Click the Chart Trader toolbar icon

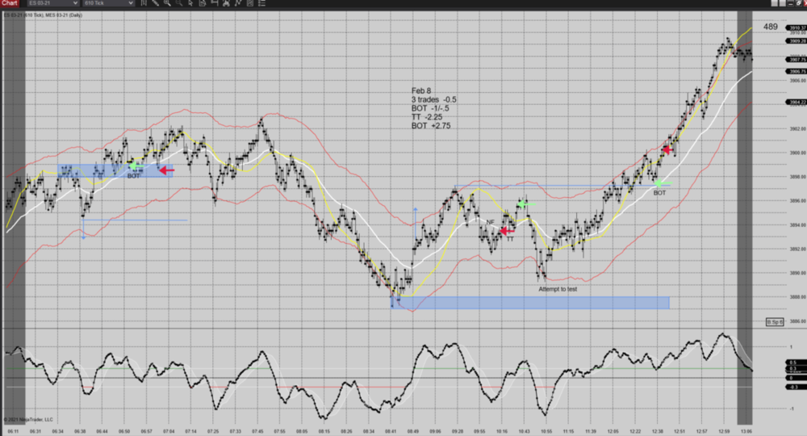(x=214, y=3)
